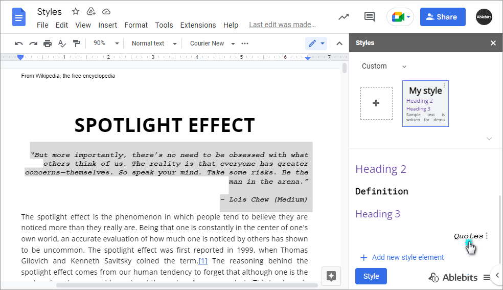The height and width of the screenshot is (290, 503).
Task: Collapse the side panel arrow
Action: (497, 275)
